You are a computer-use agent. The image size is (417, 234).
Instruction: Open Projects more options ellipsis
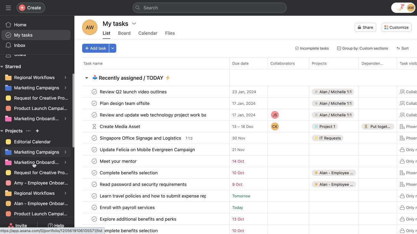tap(28, 131)
